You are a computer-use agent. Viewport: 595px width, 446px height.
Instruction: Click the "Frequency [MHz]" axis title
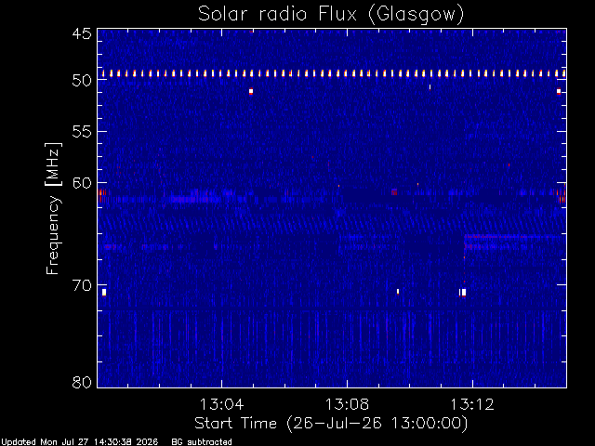(53, 208)
